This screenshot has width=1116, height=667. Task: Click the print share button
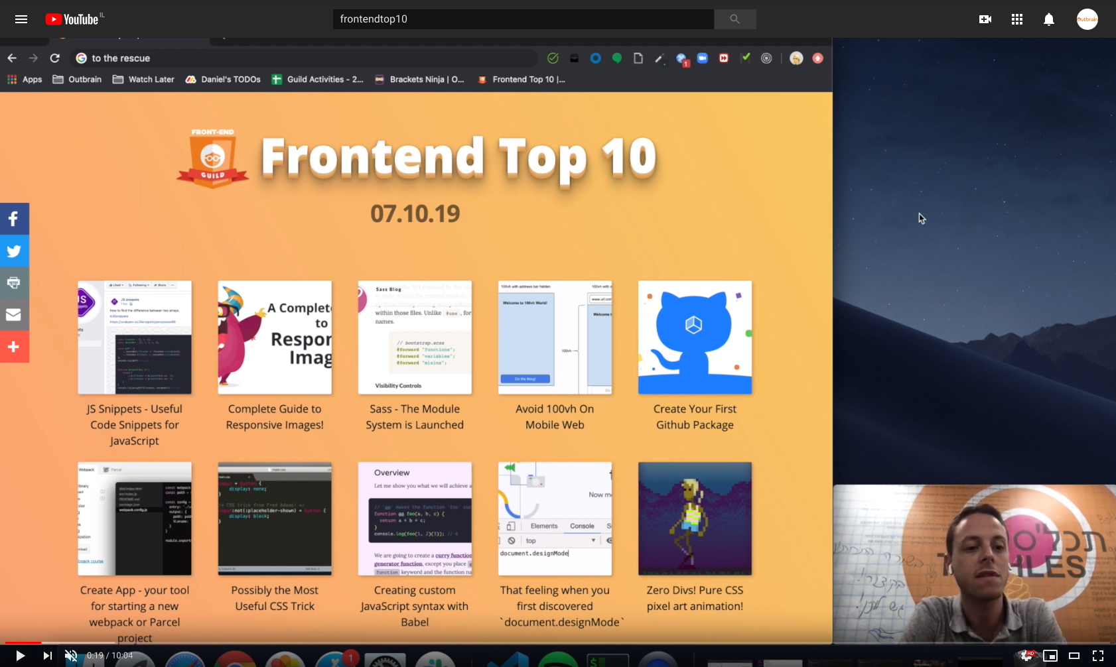[x=14, y=282]
